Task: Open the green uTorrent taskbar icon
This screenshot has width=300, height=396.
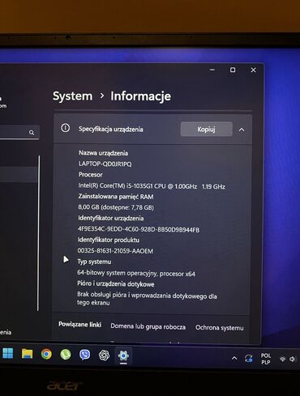Action: pos(66,355)
